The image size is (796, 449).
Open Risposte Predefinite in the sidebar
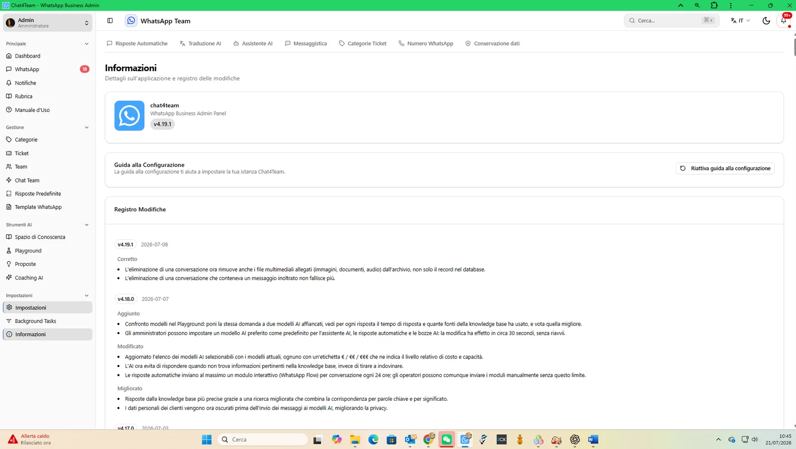pos(47,194)
